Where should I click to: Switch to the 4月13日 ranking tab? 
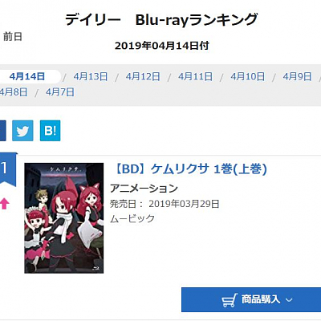click(91, 77)
